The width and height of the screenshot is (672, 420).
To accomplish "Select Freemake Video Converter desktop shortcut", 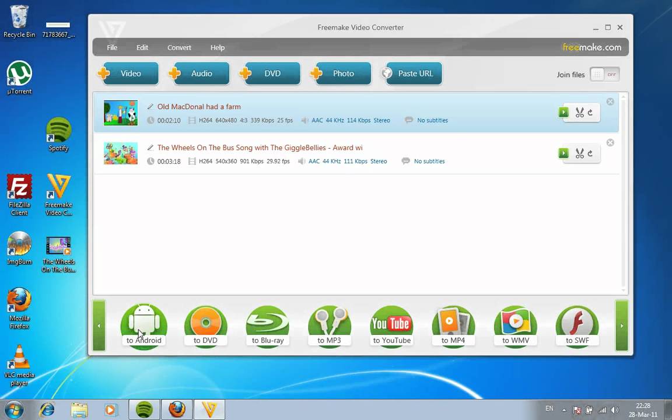I will (58, 195).
